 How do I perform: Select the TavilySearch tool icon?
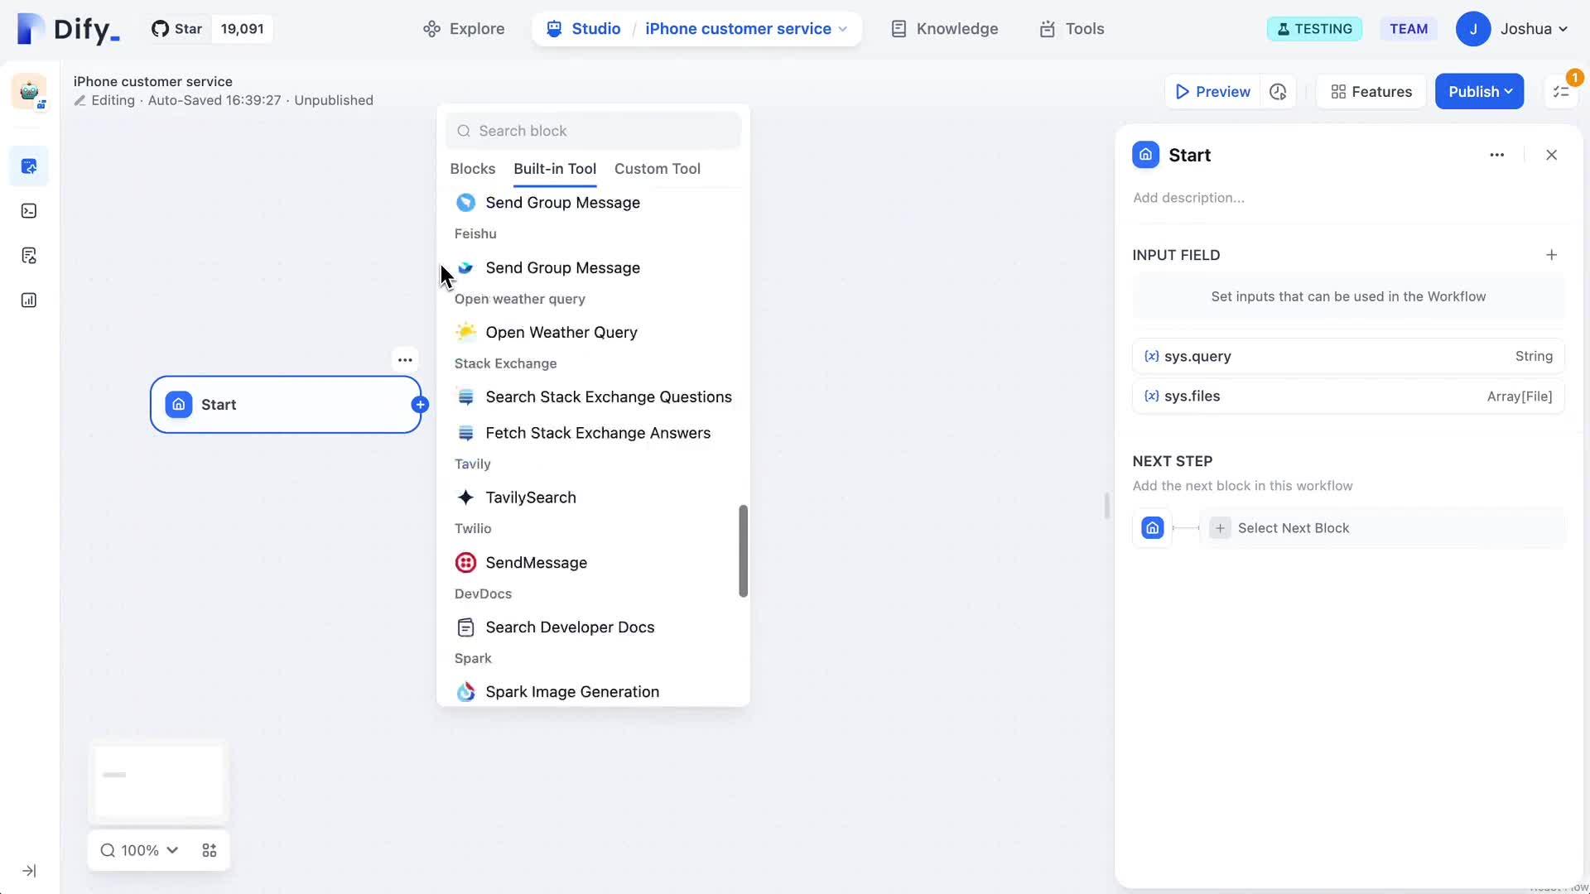pos(465,497)
